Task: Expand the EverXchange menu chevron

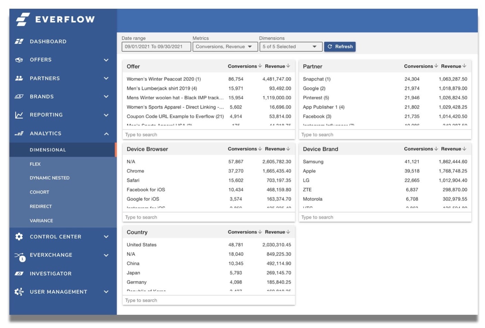Action: tap(106, 255)
